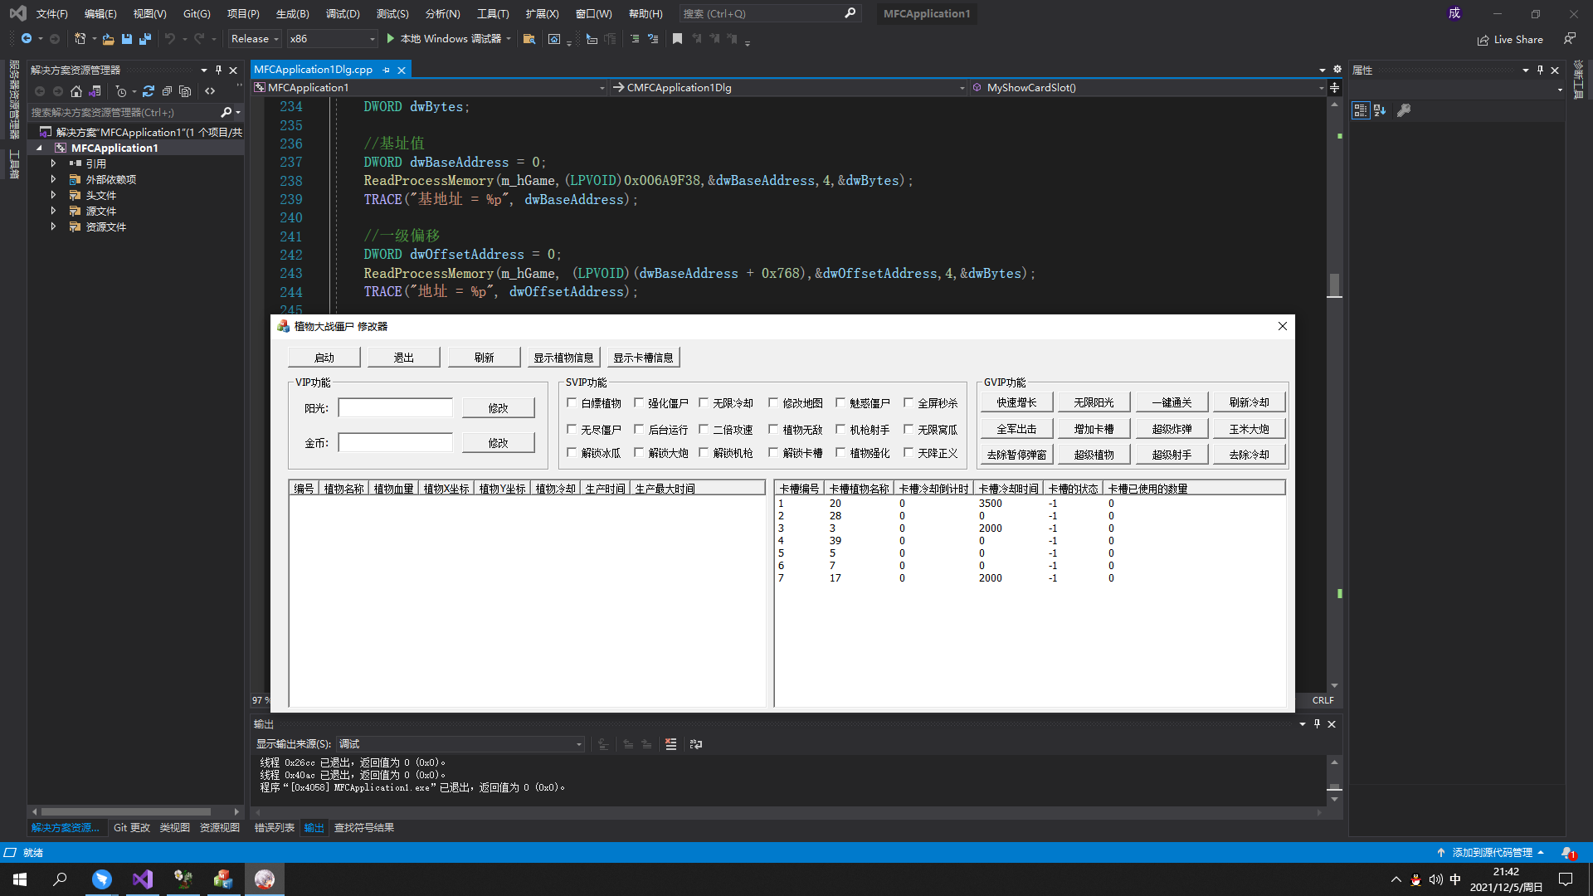
Task: Click the wrench property pages icon
Action: point(1404,110)
